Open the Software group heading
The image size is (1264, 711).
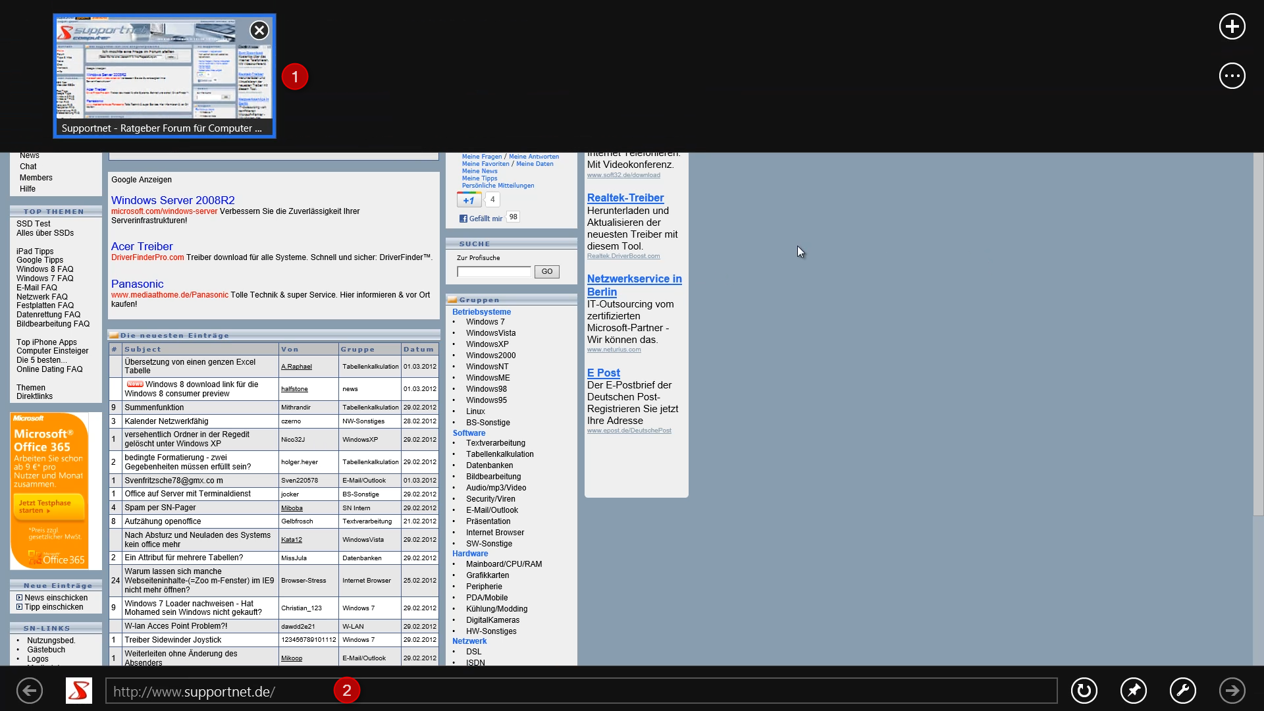(x=469, y=433)
